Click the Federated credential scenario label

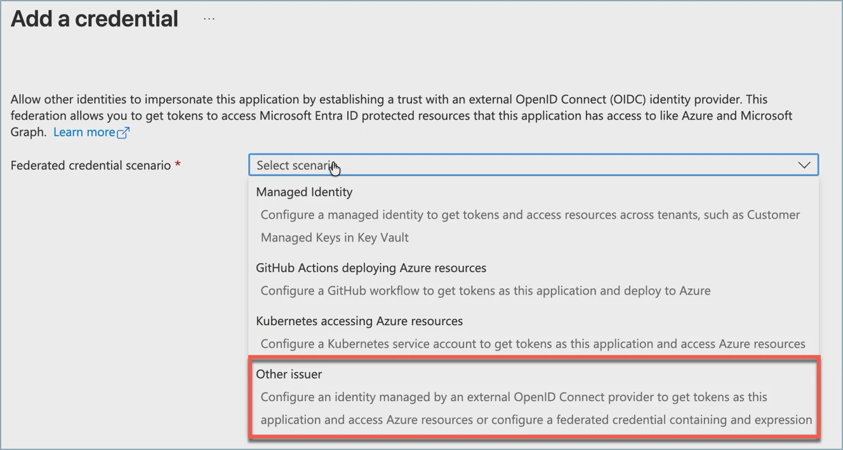(89, 165)
